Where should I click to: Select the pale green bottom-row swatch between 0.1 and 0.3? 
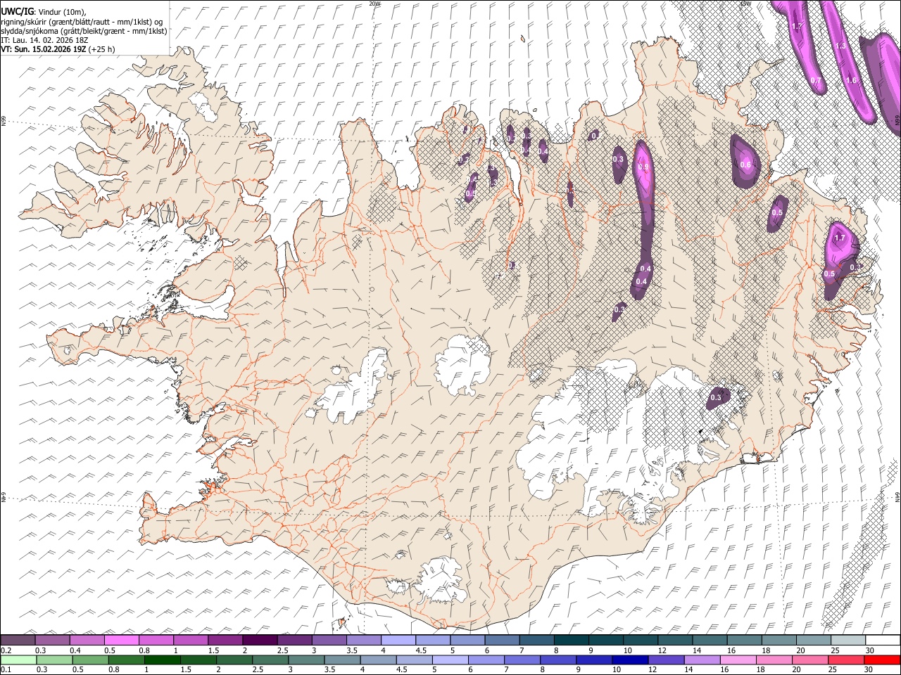pos(18,660)
